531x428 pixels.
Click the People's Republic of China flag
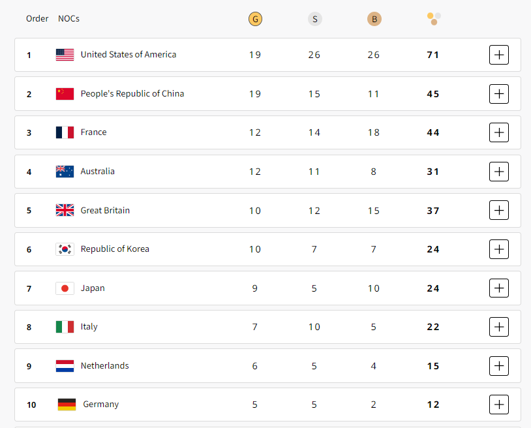point(65,94)
